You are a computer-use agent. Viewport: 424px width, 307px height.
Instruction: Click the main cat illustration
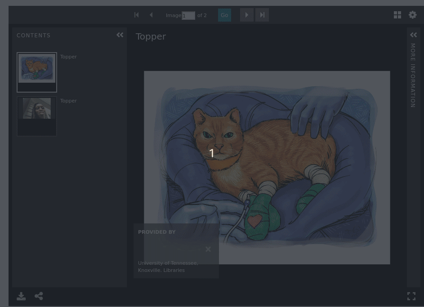267,168
